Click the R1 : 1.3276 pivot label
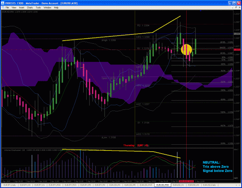The image size is (242, 188). pos(143,49)
